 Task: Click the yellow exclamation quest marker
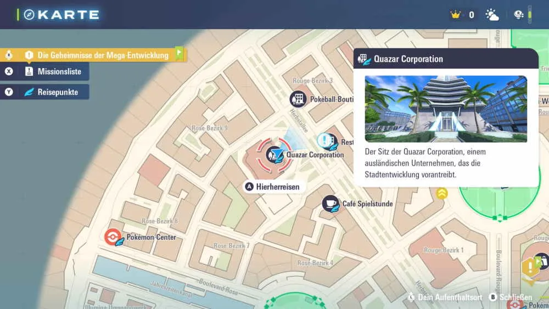pos(529,268)
